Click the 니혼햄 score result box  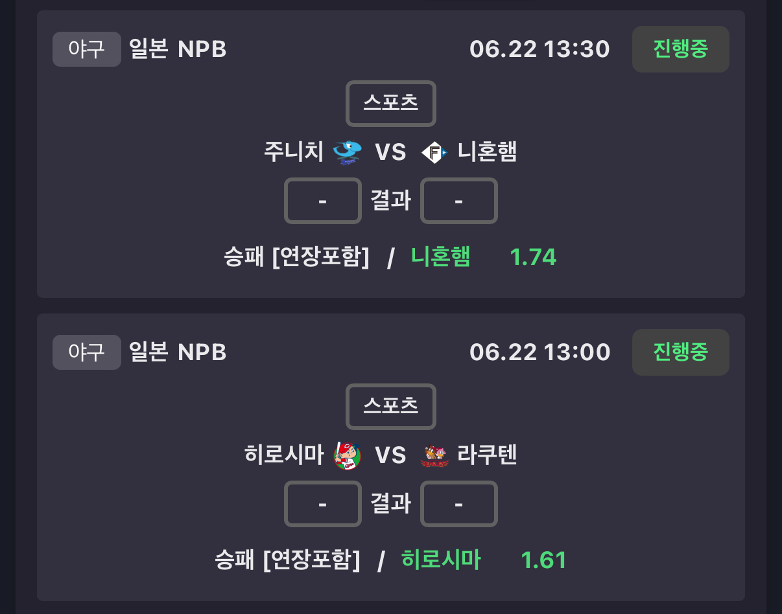point(459,201)
